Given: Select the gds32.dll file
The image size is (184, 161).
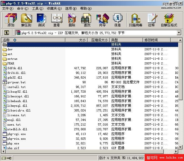Looking at the screenshot, I should (15, 77).
